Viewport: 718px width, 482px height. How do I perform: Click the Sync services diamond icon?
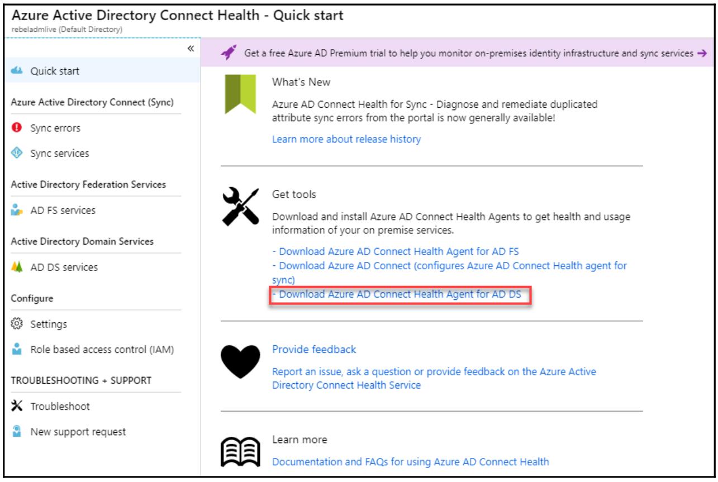17,154
